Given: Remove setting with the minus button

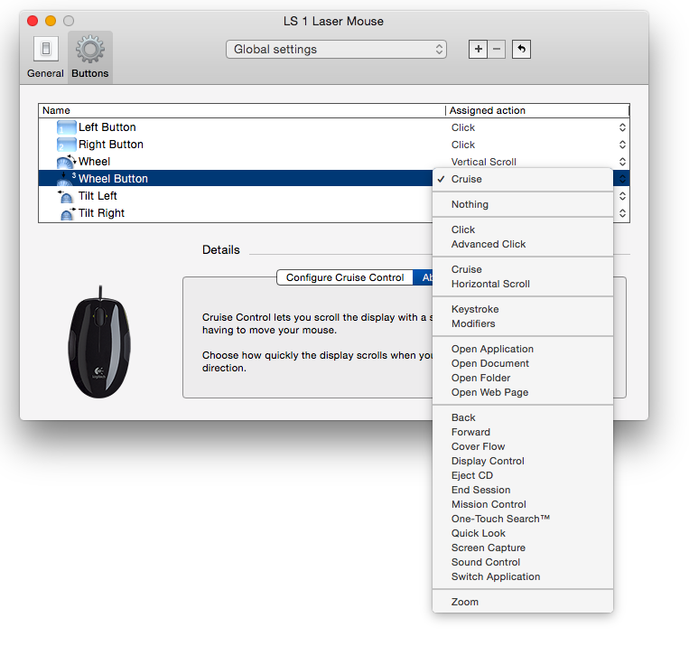Looking at the screenshot, I should click(497, 49).
